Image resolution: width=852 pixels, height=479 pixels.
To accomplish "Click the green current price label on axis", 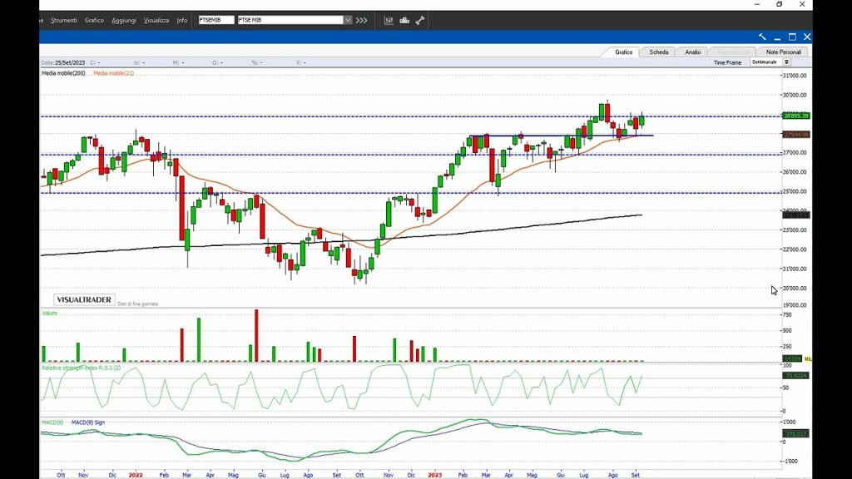I will click(796, 116).
